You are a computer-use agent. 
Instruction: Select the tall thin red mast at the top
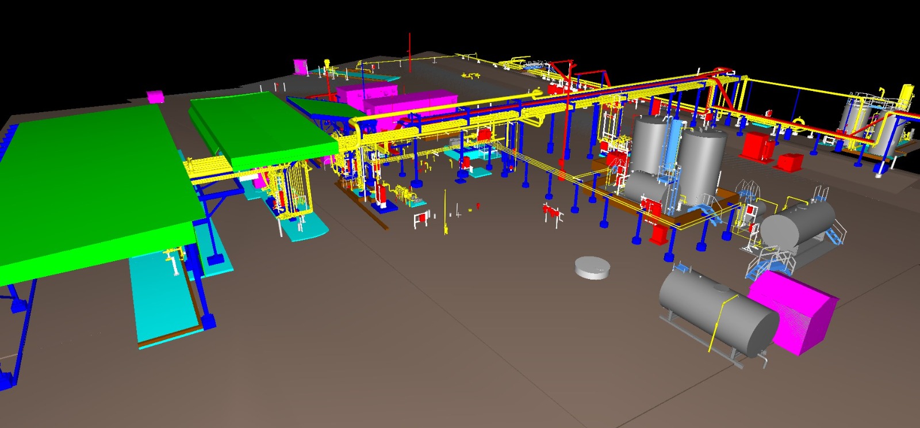coord(409,52)
